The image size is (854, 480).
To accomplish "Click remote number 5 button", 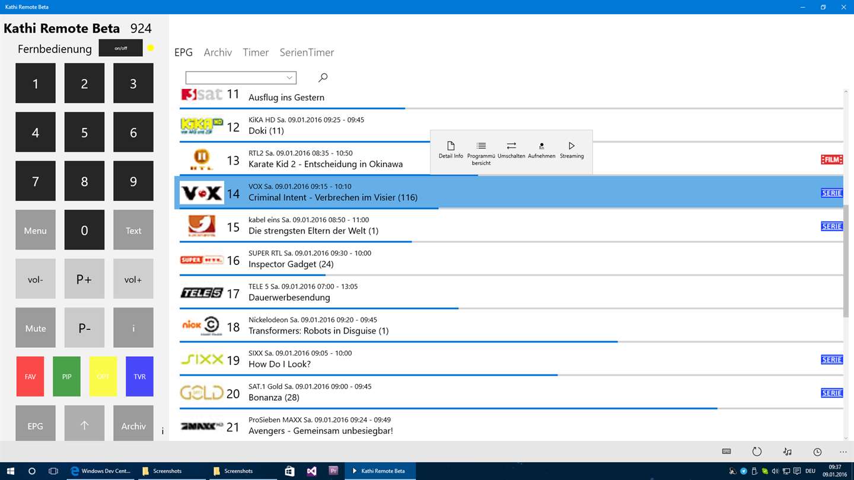I will click(x=84, y=132).
